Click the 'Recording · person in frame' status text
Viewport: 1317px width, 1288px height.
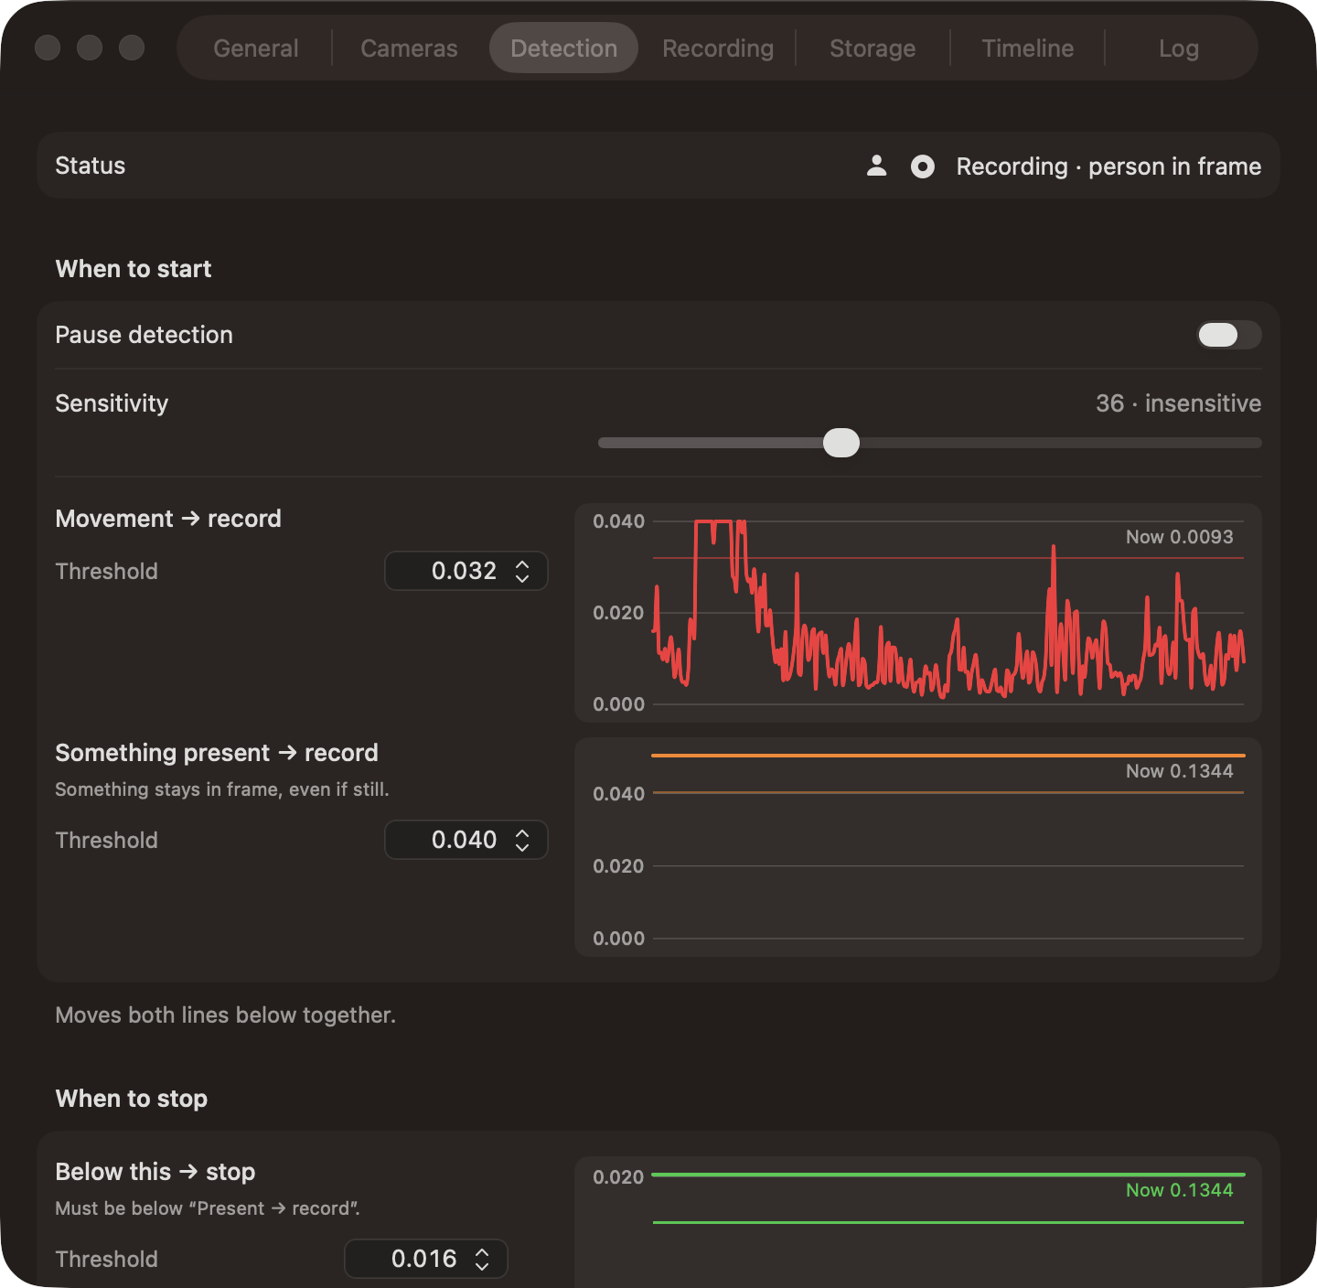tap(1108, 166)
